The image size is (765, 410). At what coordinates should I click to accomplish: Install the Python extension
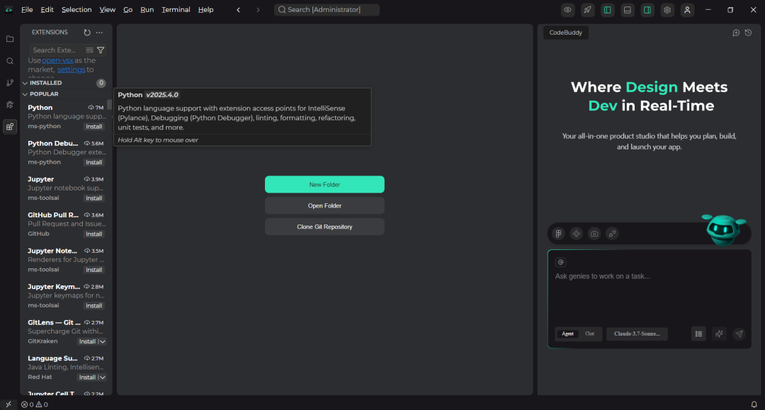pos(93,127)
